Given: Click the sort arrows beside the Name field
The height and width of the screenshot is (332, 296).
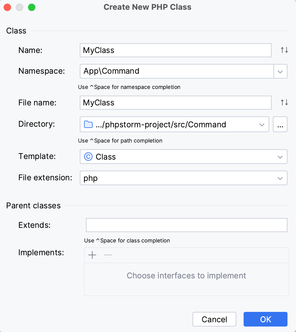Looking at the screenshot, I should 284,50.
